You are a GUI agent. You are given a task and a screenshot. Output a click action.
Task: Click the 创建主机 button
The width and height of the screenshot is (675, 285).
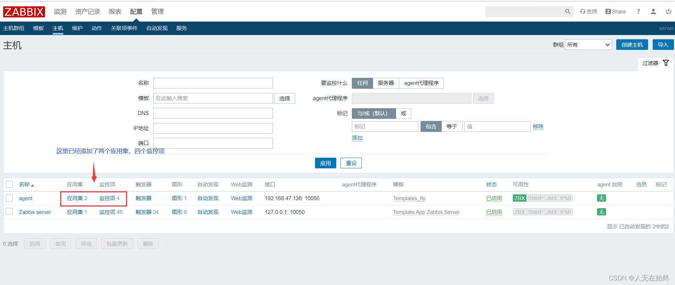[632, 45]
